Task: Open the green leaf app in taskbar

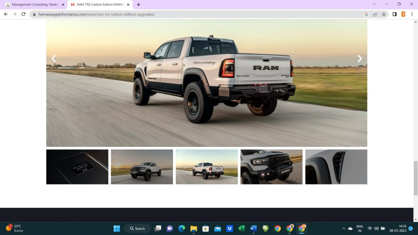Action: 265,228
